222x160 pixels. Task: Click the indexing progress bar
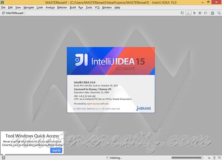[x=187, y=158]
